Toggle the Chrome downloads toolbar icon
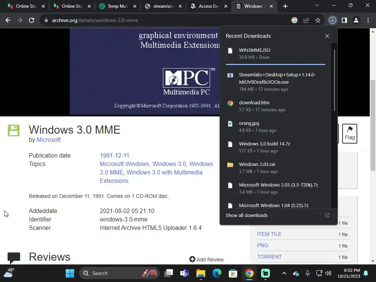The image size is (376, 282). [333, 21]
